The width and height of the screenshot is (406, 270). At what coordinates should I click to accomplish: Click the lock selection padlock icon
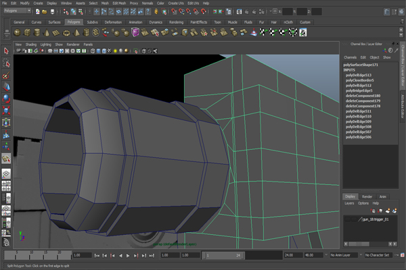click(156, 11)
